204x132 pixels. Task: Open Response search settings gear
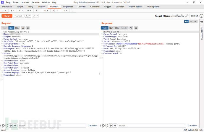(x=106, y=126)
